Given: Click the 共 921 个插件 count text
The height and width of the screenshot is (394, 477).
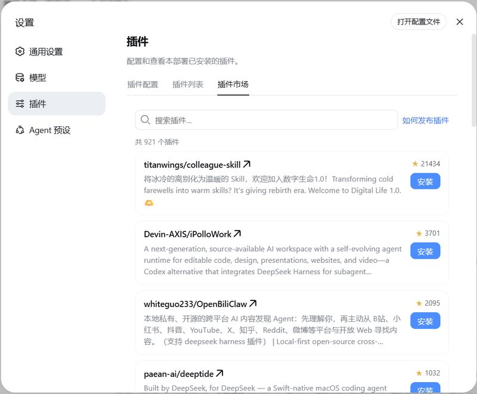Looking at the screenshot, I should 157,142.
